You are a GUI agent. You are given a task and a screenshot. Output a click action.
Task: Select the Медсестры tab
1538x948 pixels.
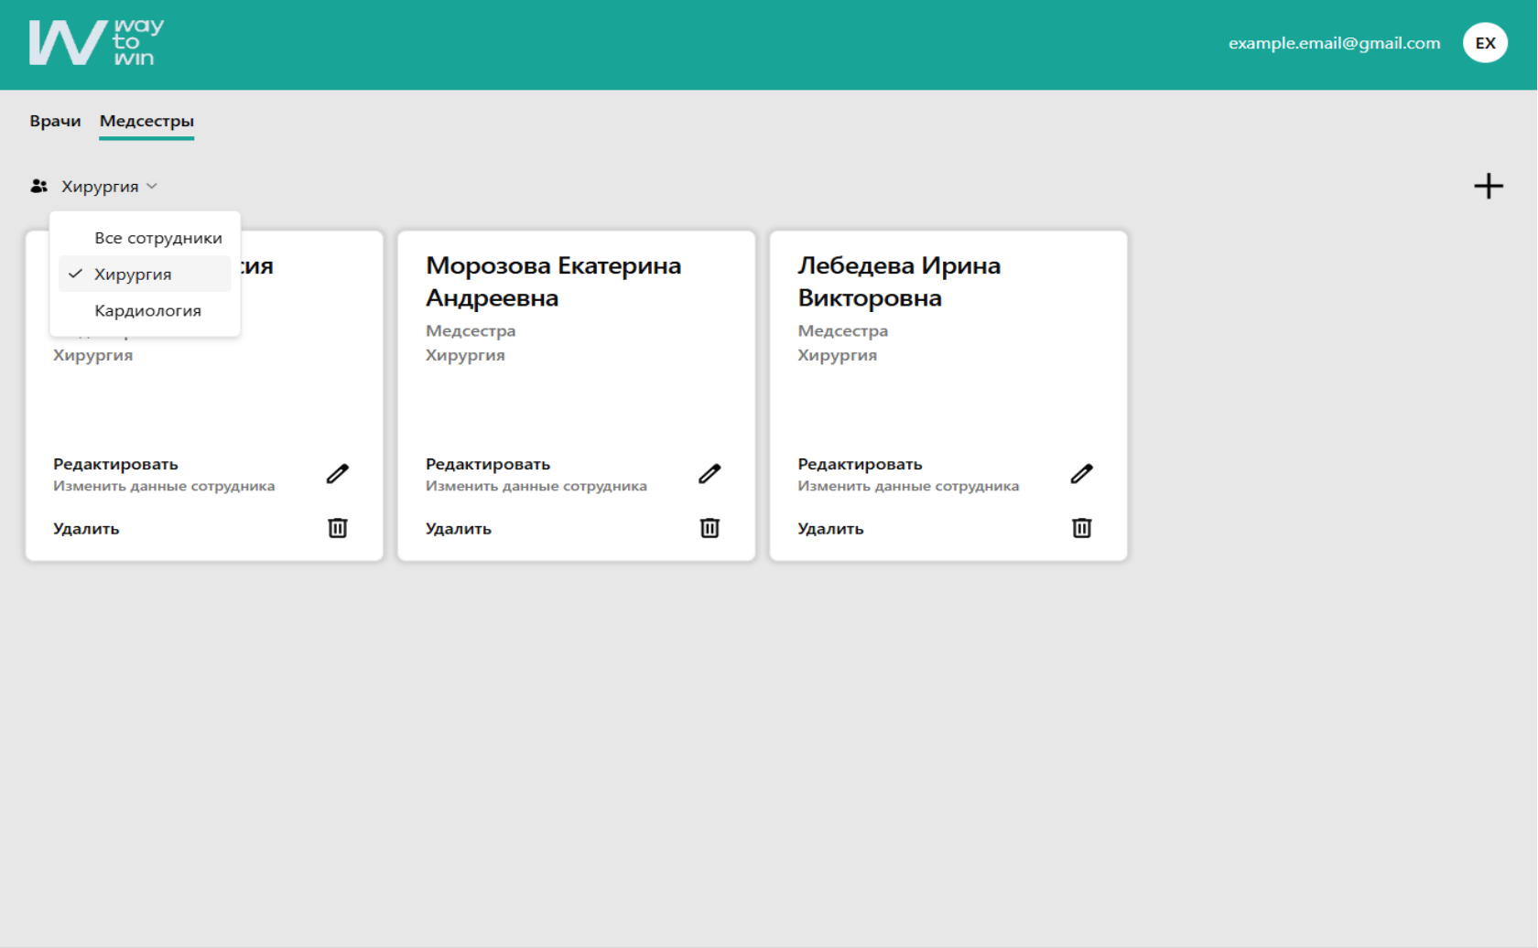point(146,121)
